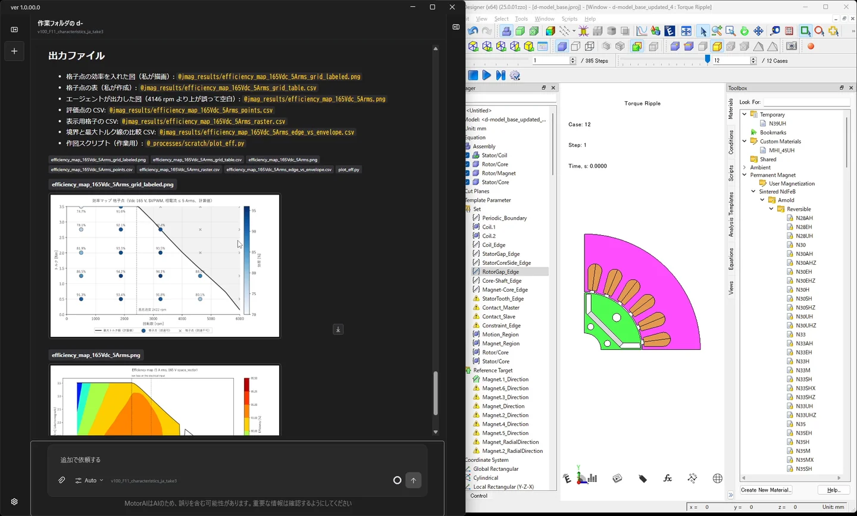857x516 pixels.
Task: Click the pan move arrows icon
Action: click(758, 31)
